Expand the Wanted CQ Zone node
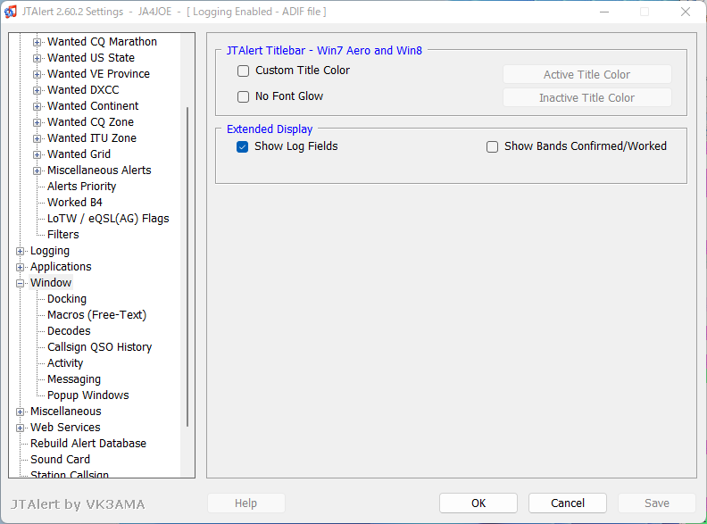 (37, 122)
